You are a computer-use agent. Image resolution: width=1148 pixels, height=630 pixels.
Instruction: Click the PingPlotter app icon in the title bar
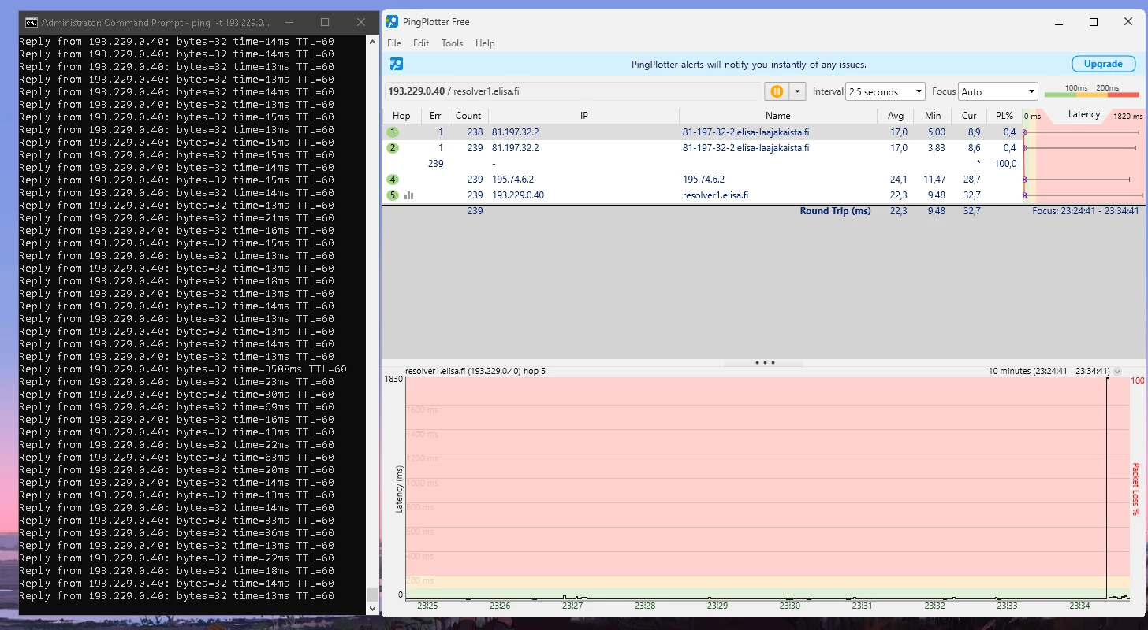click(x=392, y=22)
